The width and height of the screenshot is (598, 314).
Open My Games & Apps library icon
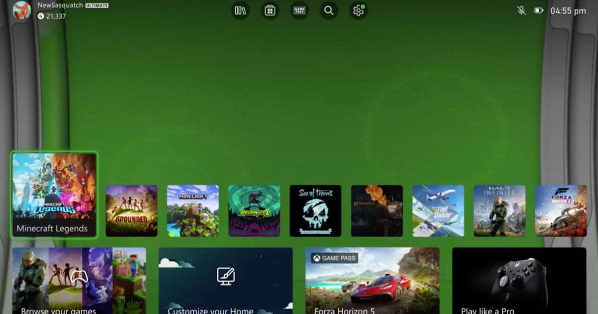240,10
